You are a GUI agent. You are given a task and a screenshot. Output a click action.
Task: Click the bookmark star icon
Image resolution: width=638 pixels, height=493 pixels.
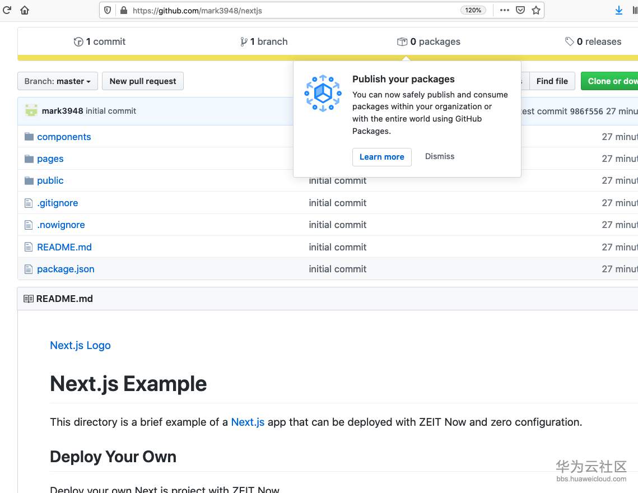(536, 10)
